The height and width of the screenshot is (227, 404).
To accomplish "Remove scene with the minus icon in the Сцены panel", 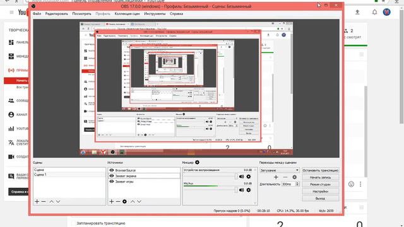I will click(44, 202).
